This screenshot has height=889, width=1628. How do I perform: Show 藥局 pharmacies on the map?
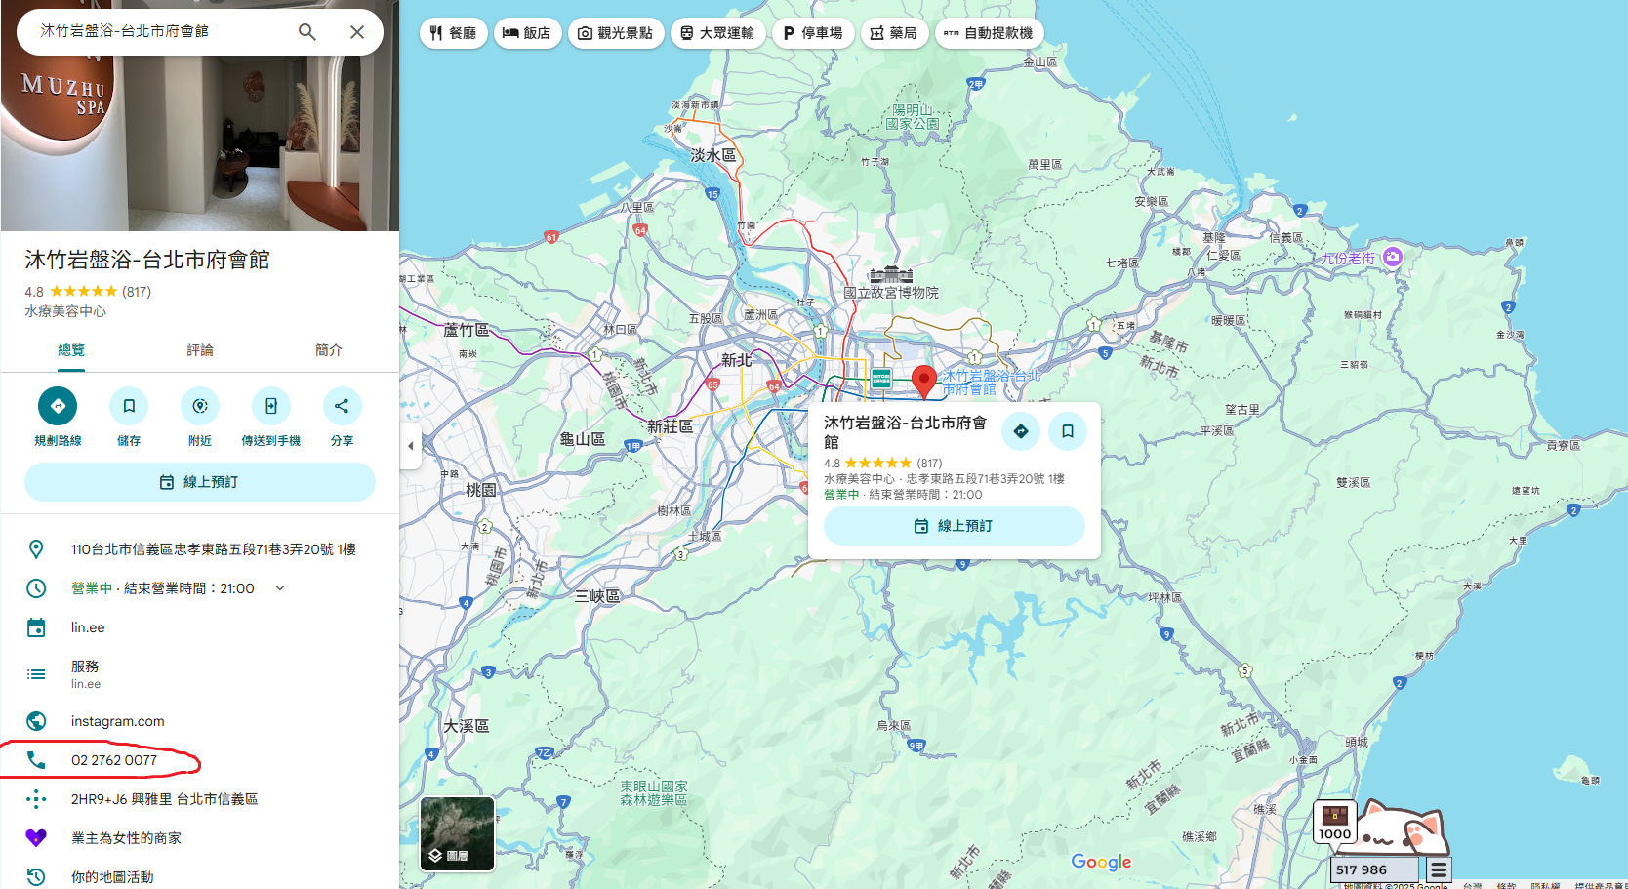click(x=894, y=33)
